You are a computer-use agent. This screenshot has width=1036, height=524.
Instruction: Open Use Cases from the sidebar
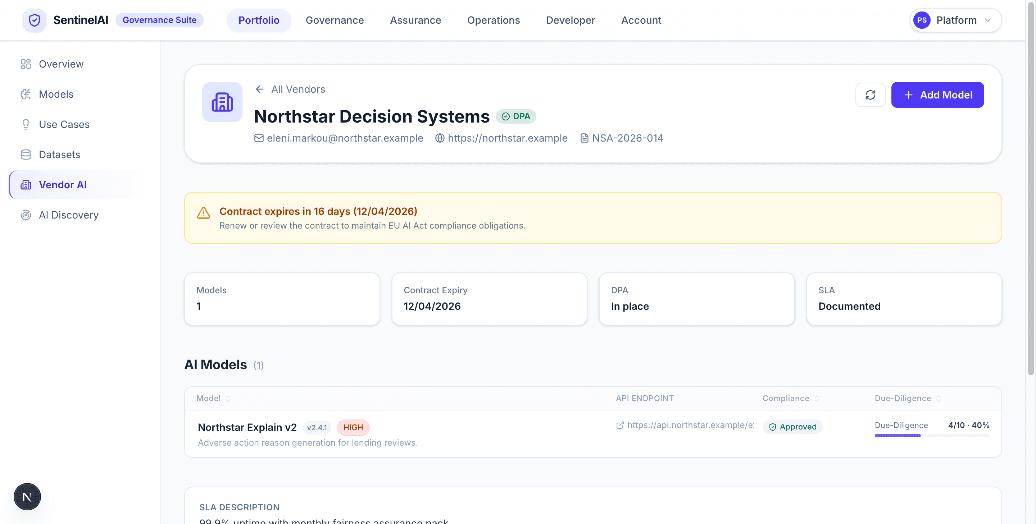[x=64, y=124]
